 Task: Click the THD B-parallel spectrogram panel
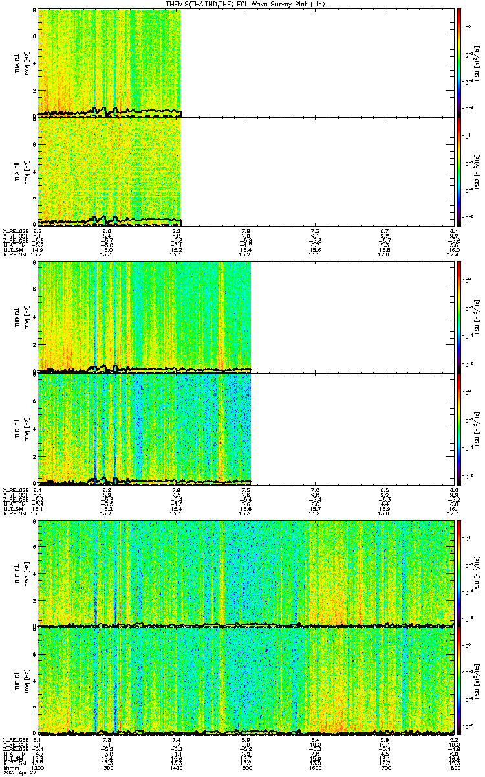pyautogui.click(x=245, y=429)
